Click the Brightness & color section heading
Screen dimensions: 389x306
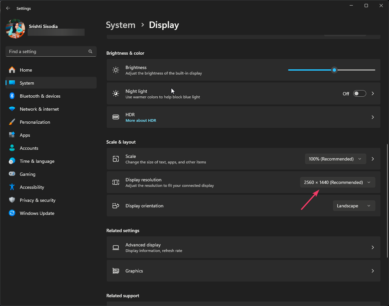click(125, 53)
